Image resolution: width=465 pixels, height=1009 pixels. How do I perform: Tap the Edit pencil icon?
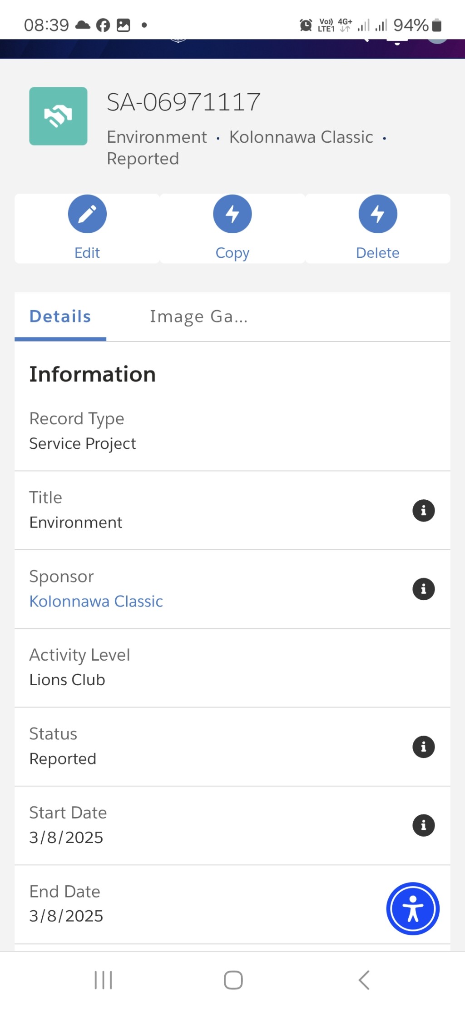pyautogui.click(x=87, y=214)
